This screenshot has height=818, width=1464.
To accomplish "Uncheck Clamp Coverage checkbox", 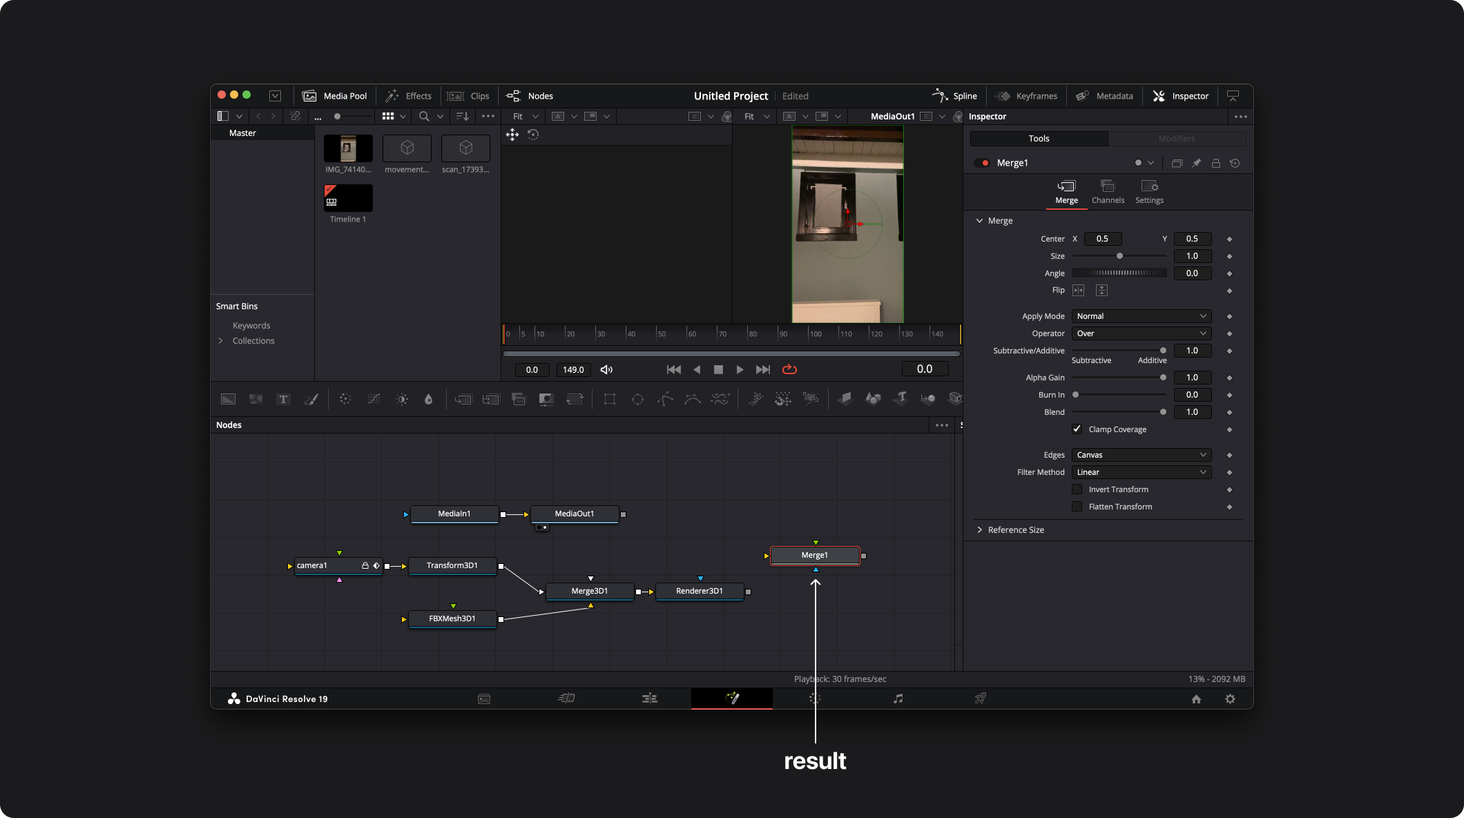I will click(x=1077, y=429).
